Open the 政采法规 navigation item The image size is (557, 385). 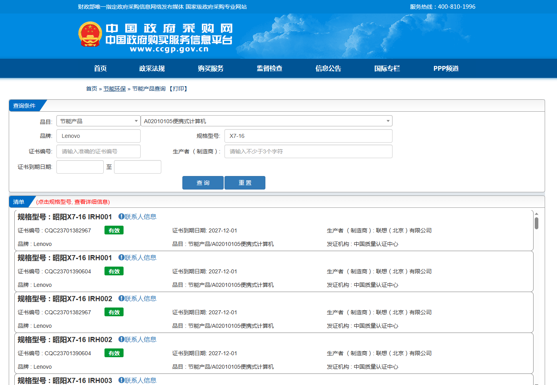tap(152, 68)
